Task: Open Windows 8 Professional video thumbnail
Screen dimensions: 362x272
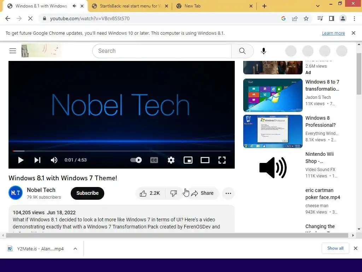Action: tap(273, 131)
